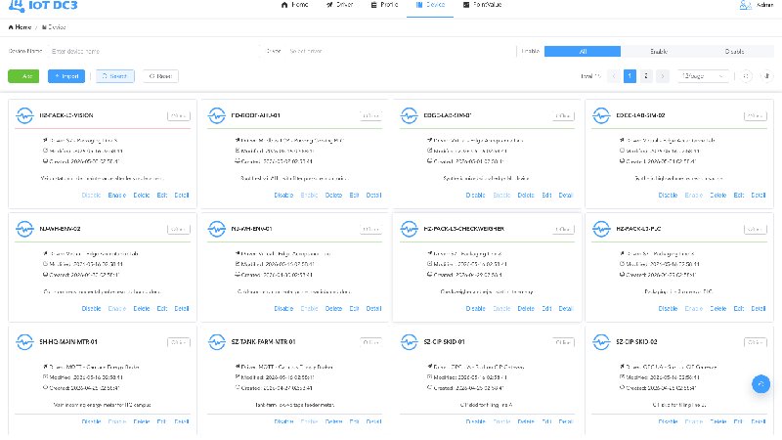
Task: Click the NJ-WH-ENV-01 device icon
Action: click(216, 229)
